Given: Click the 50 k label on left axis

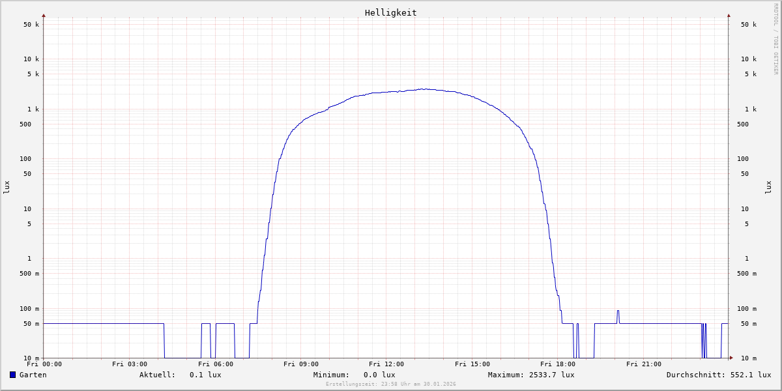Looking at the screenshot, I should (32, 25).
